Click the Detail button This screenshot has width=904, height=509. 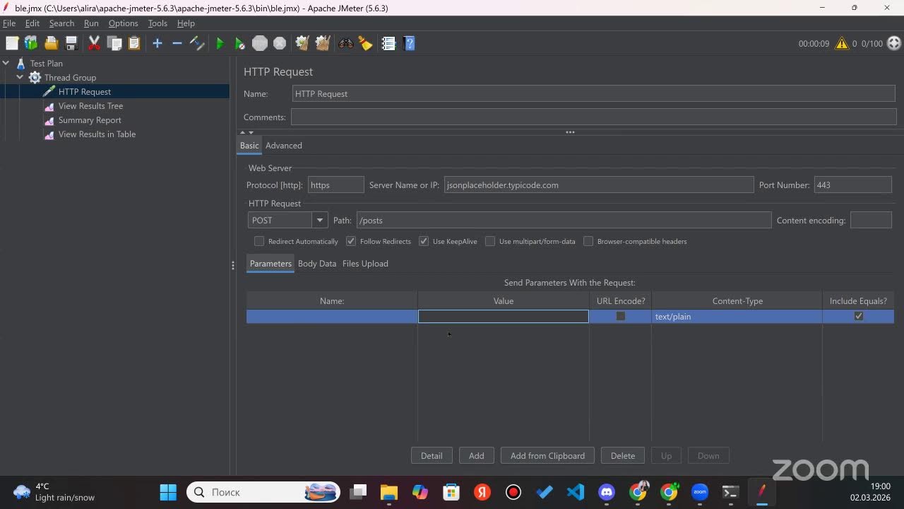pyautogui.click(x=432, y=455)
